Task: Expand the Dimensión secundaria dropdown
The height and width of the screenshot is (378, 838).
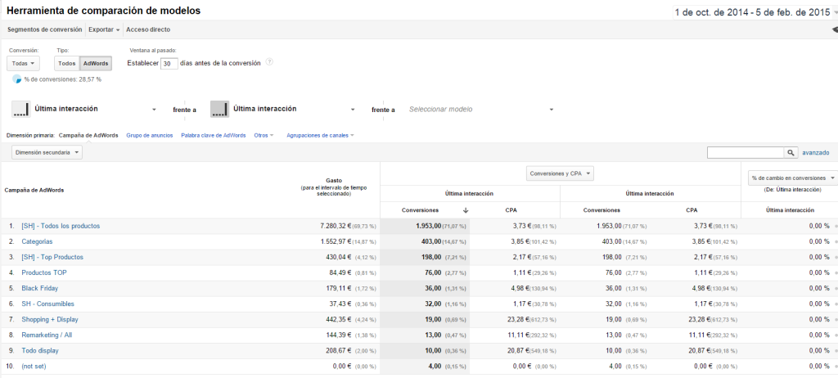Action: [x=47, y=152]
